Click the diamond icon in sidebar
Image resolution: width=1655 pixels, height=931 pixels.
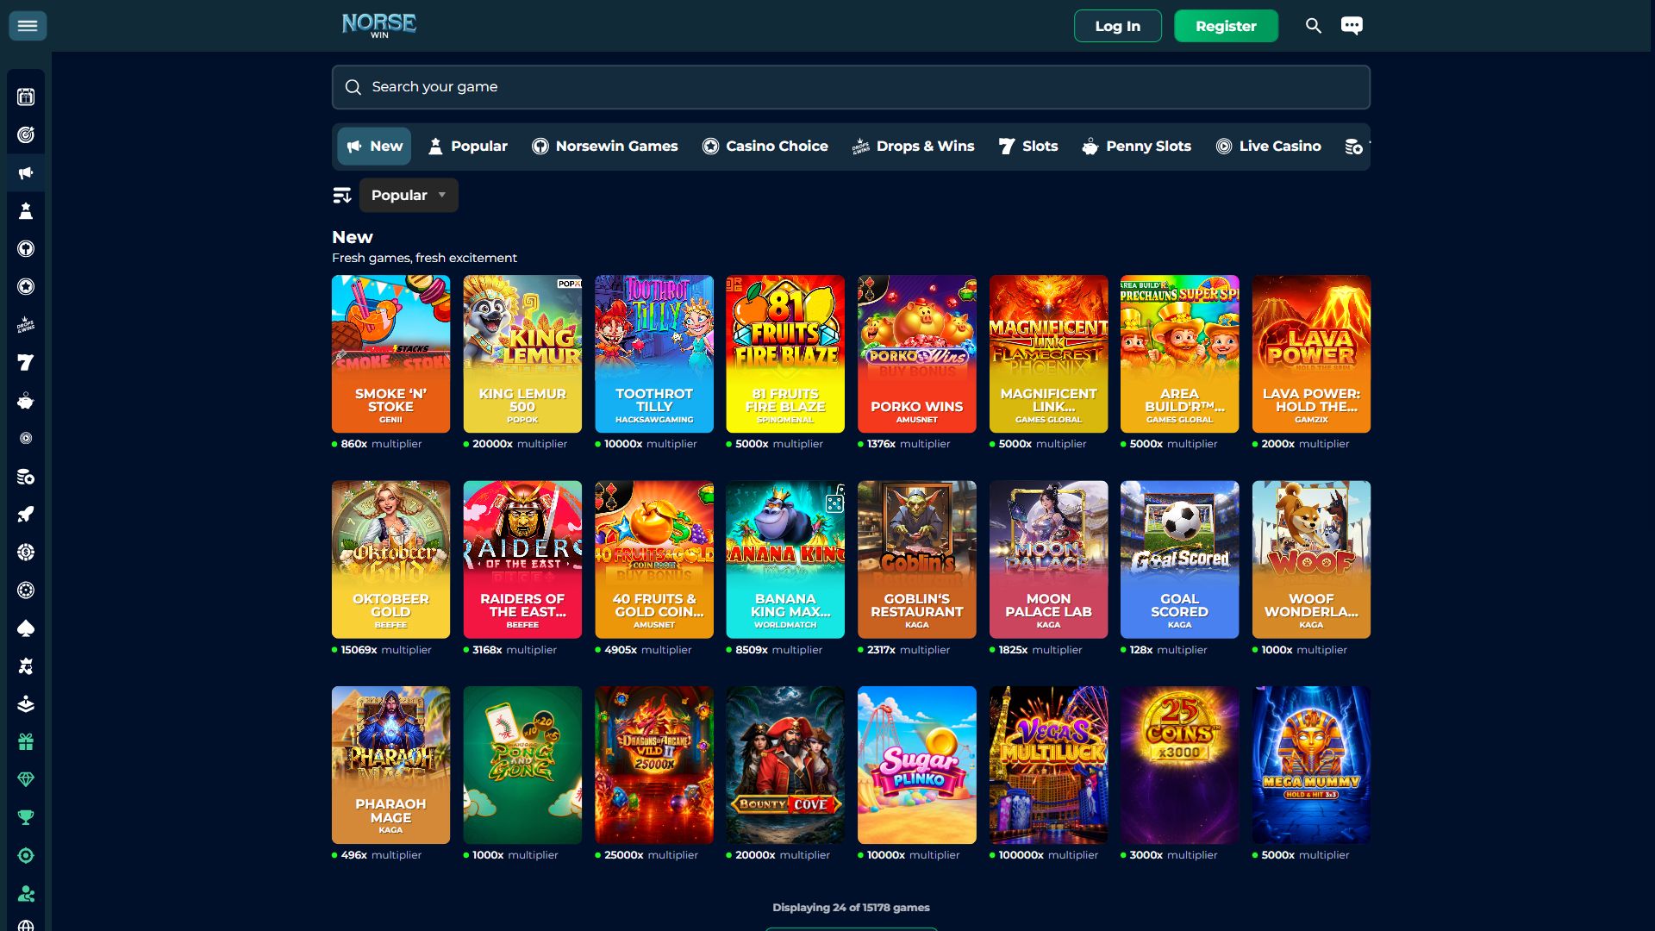pos(26,780)
